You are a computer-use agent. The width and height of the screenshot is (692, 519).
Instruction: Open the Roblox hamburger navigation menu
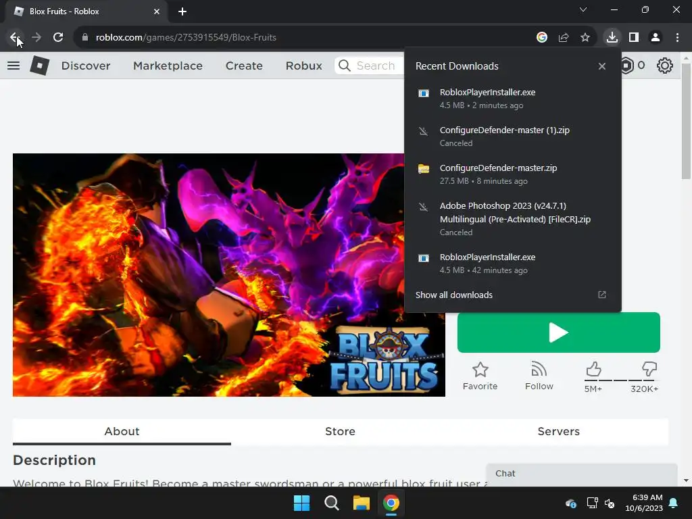[14, 66]
